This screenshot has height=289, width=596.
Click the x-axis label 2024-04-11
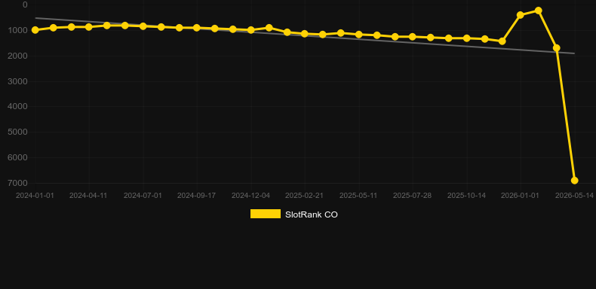[88, 196]
